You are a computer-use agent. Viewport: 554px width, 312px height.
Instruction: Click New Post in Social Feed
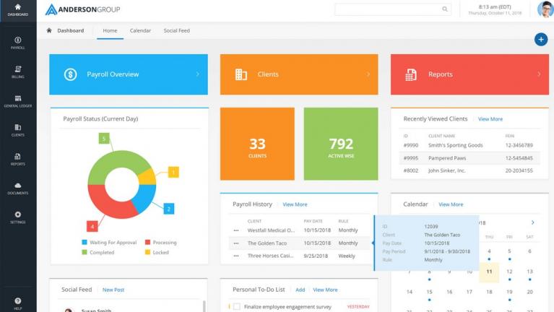pos(113,290)
